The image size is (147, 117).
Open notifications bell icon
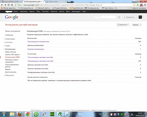click(119, 17)
